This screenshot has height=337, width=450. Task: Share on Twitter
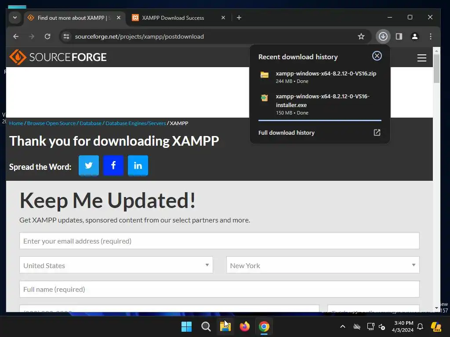tap(89, 165)
